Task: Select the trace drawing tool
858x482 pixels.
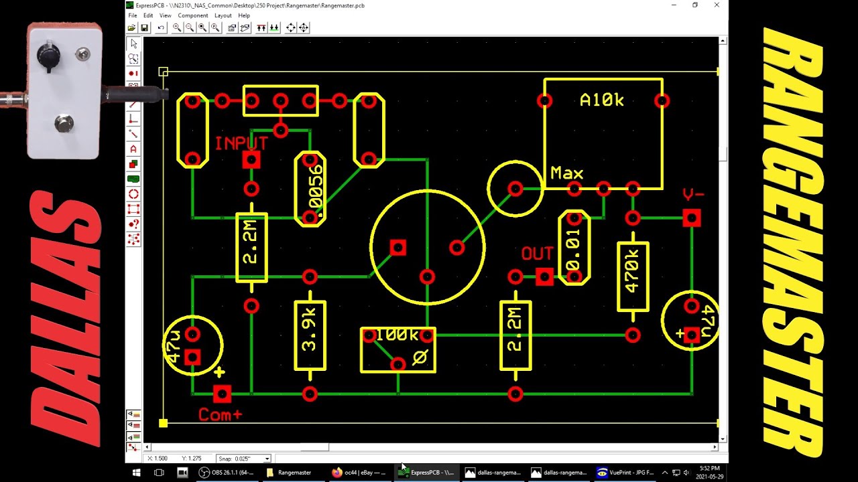Action: [x=133, y=104]
